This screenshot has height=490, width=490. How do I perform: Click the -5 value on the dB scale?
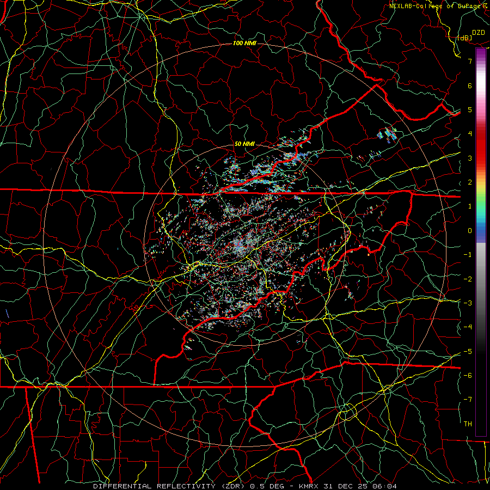click(x=468, y=352)
